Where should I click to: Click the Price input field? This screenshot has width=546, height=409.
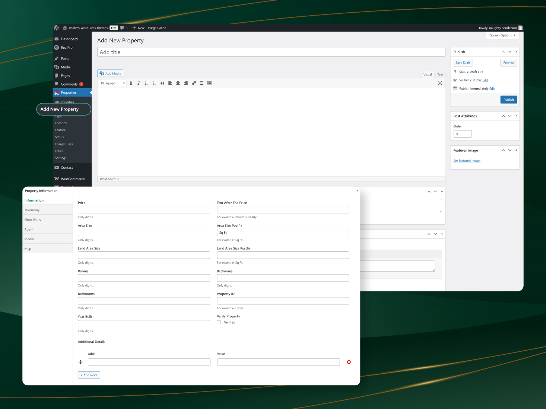pyautogui.click(x=144, y=210)
